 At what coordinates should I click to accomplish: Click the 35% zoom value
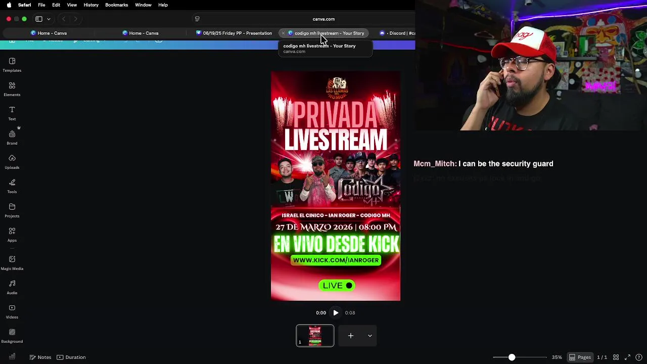tap(557, 357)
